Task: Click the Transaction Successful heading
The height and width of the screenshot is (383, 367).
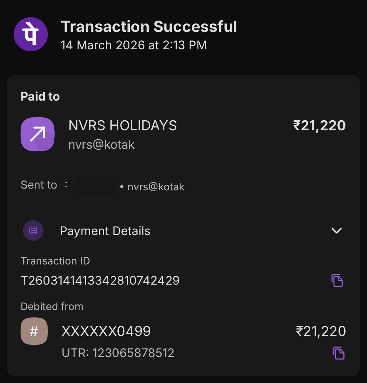Action: point(149,26)
